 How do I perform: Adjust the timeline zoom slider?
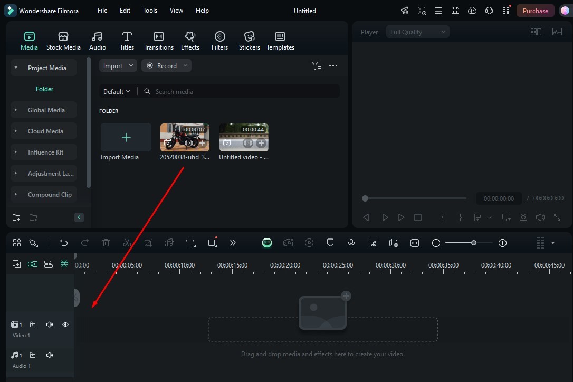click(x=474, y=243)
